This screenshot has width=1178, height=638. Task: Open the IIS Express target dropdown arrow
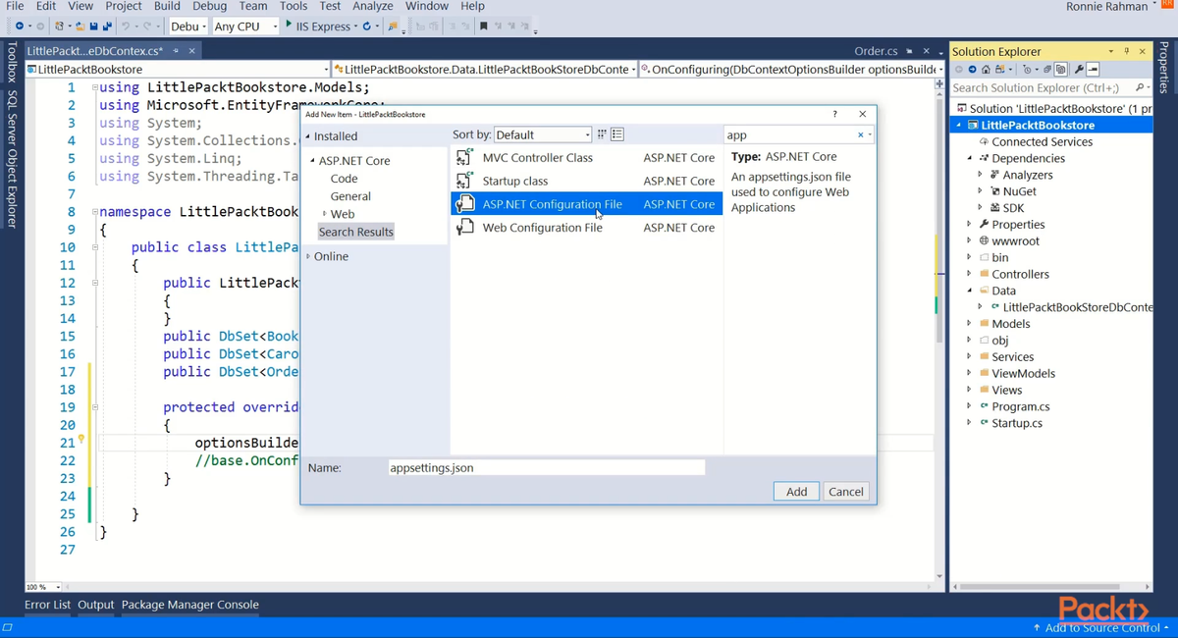[x=354, y=27]
